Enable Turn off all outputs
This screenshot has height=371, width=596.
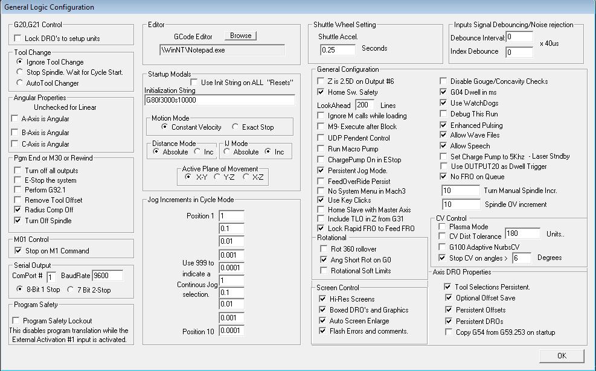pyautogui.click(x=18, y=170)
